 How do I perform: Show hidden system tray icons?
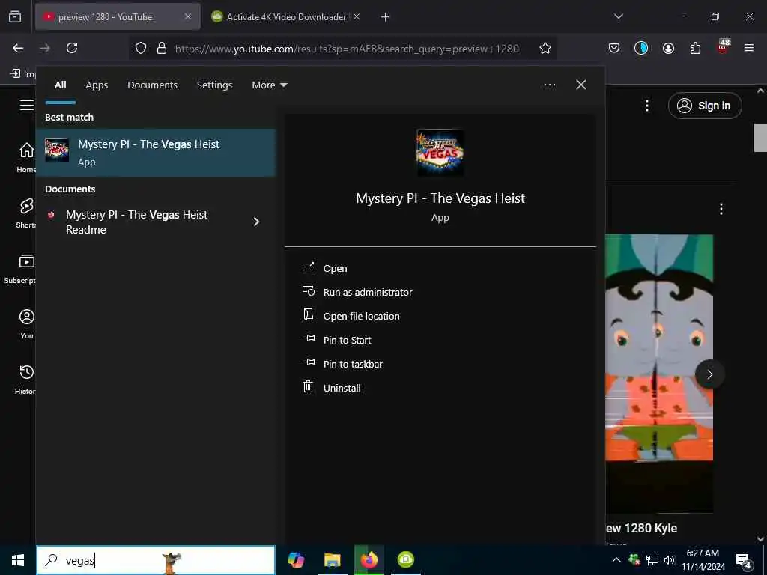pos(616,560)
